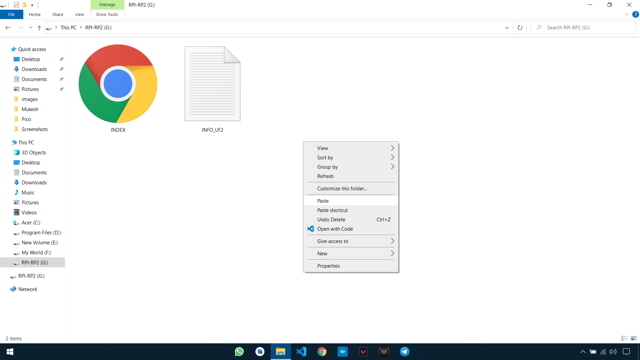Screen dimensions: 640x360
Task: Open the Drive Tools ribbon tab
Action: pos(107,14)
